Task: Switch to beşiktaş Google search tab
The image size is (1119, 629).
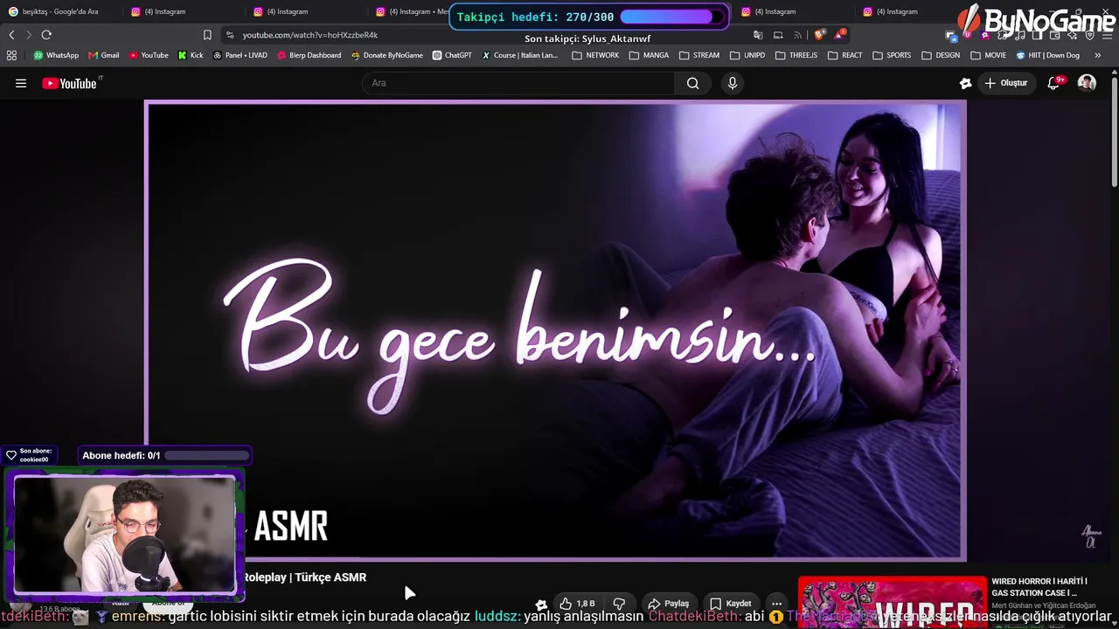Action: tap(59, 11)
